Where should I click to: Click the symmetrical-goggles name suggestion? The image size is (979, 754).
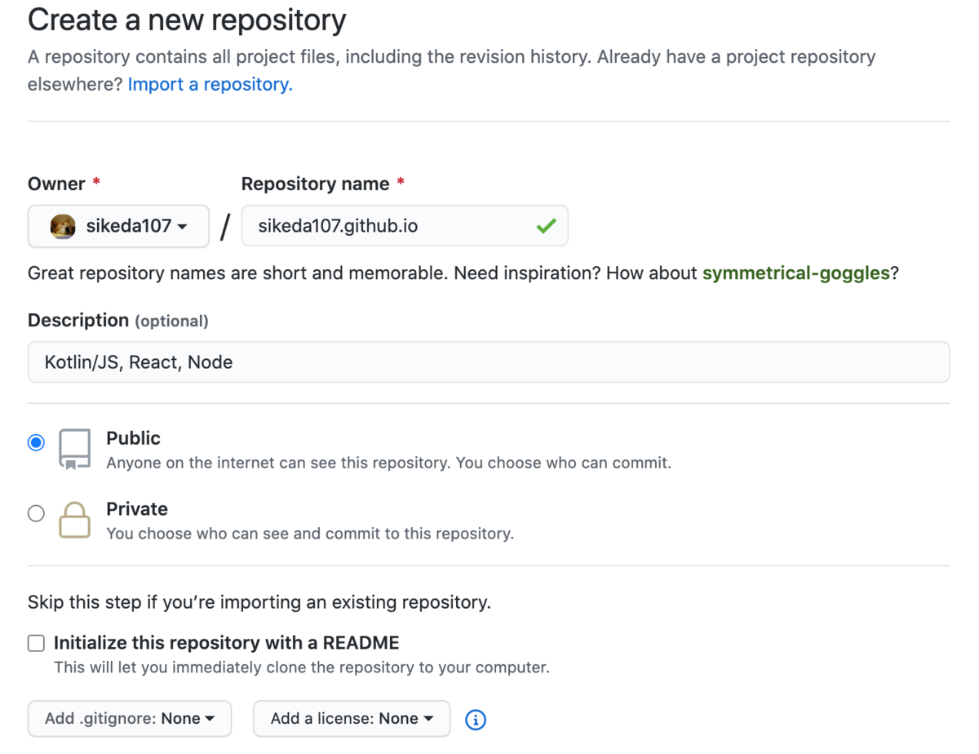tap(795, 273)
